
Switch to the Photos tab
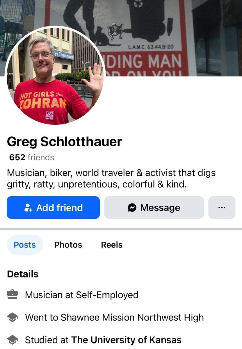(x=68, y=245)
